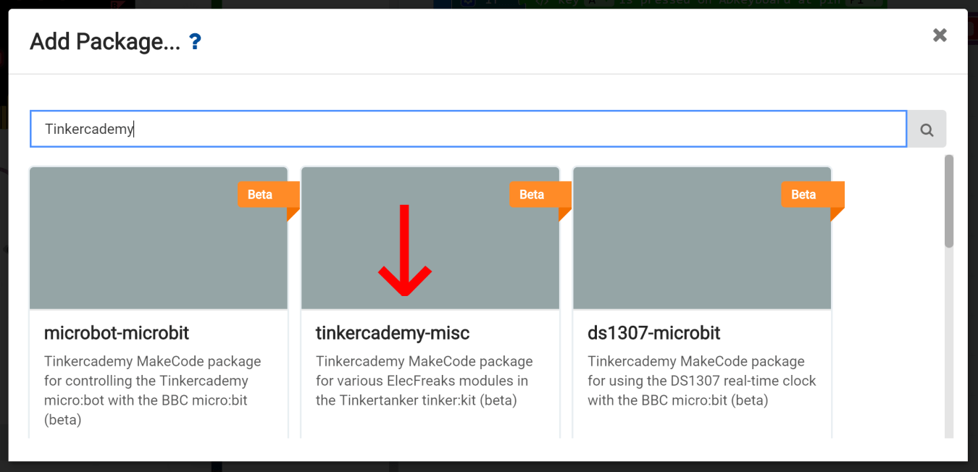Click the package search text field
Image resolution: width=978 pixels, height=472 pixels.
[x=468, y=129]
